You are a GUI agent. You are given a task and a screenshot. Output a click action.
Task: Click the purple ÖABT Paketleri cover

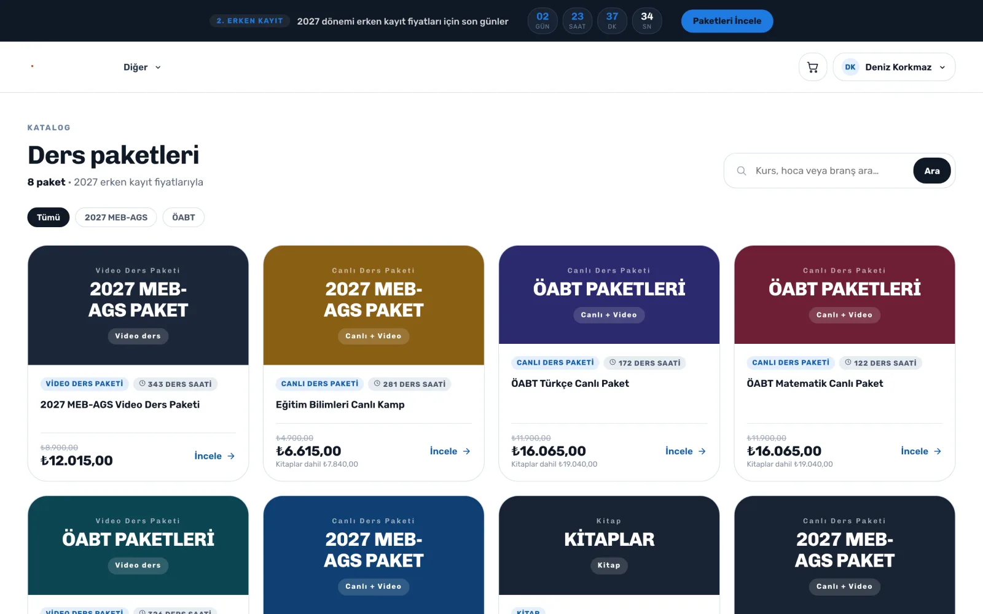(609, 295)
